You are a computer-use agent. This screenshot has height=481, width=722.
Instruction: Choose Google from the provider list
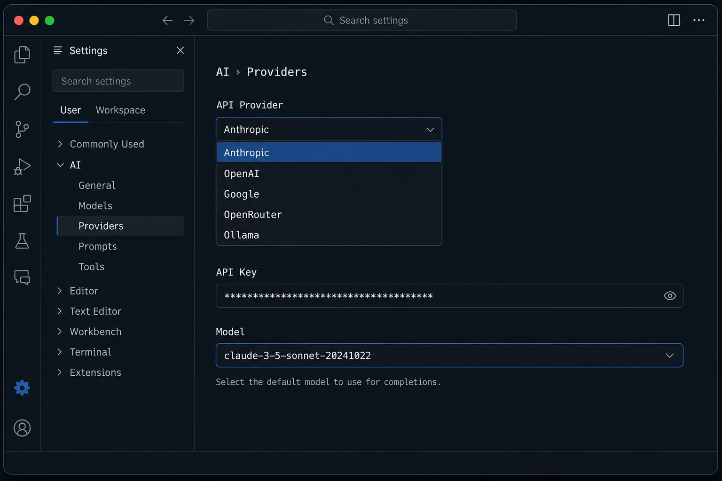pyautogui.click(x=329, y=194)
